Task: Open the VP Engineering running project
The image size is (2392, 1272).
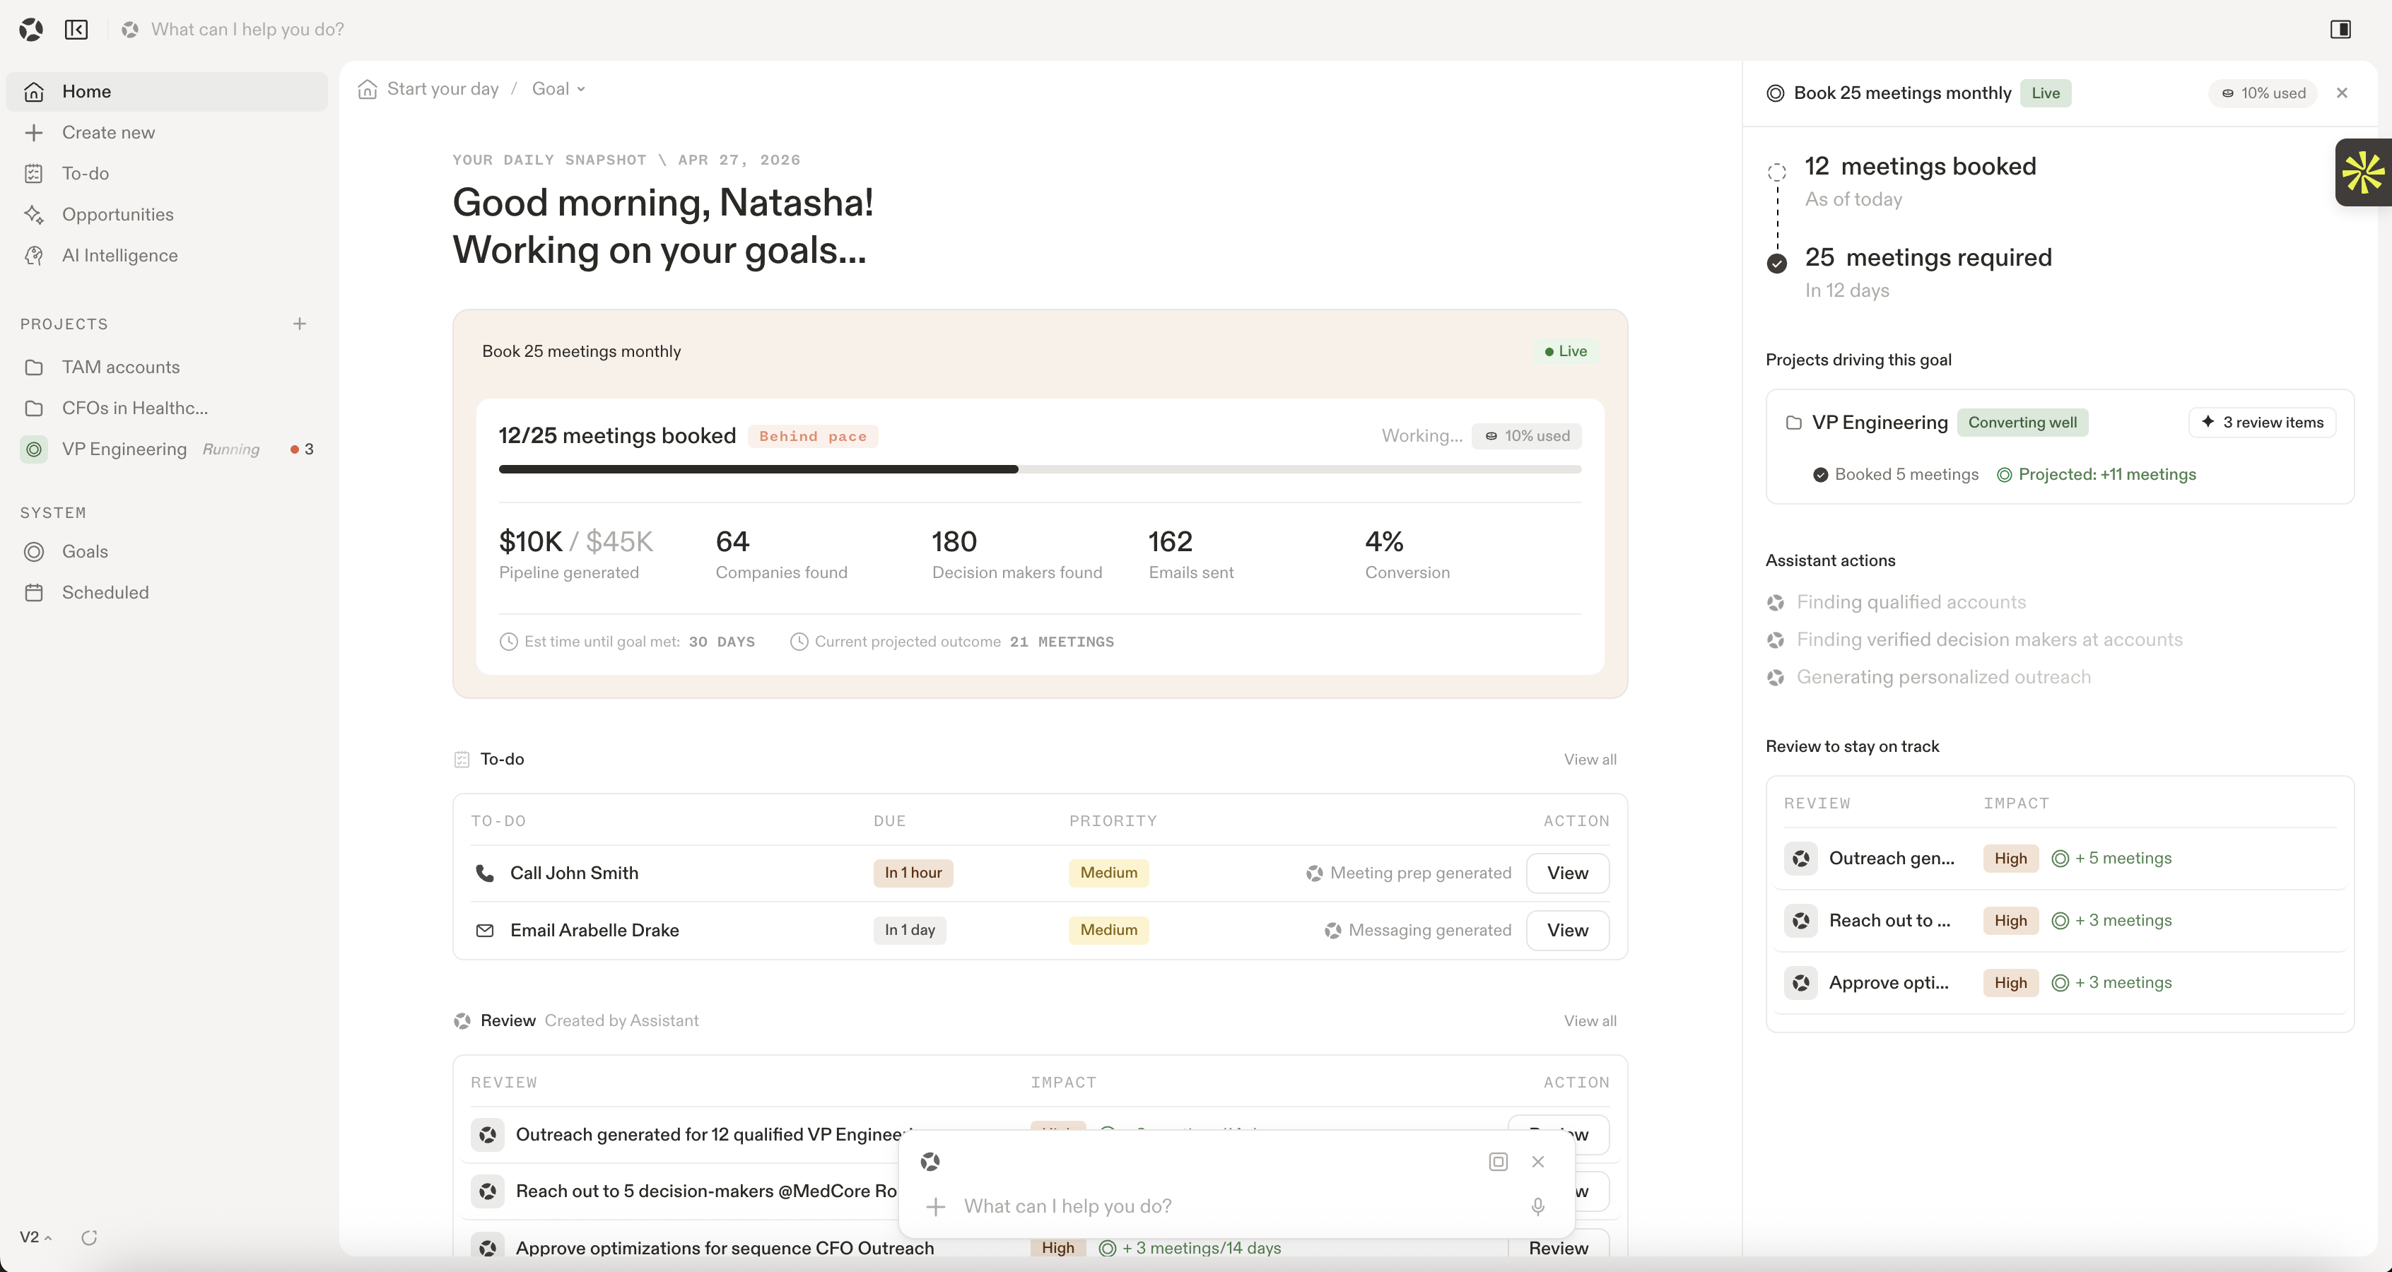Action: tap(167, 449)
